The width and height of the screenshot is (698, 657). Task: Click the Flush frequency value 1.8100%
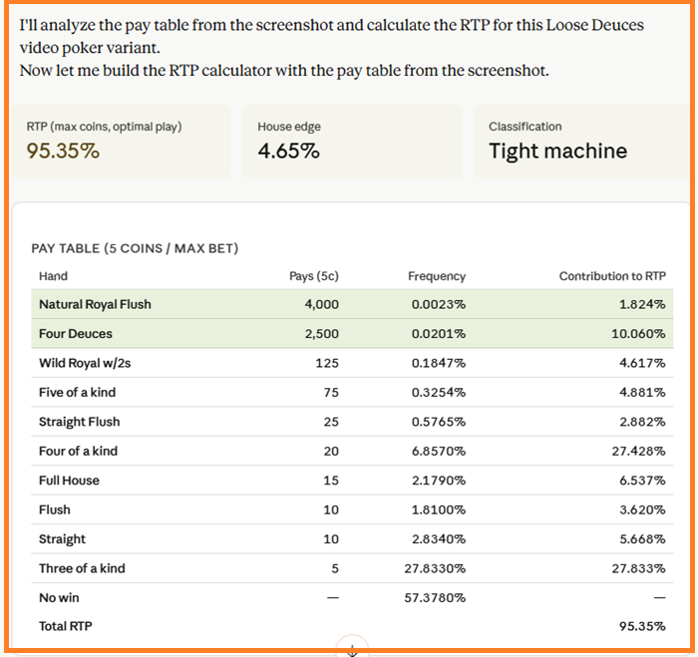[438, 510]
